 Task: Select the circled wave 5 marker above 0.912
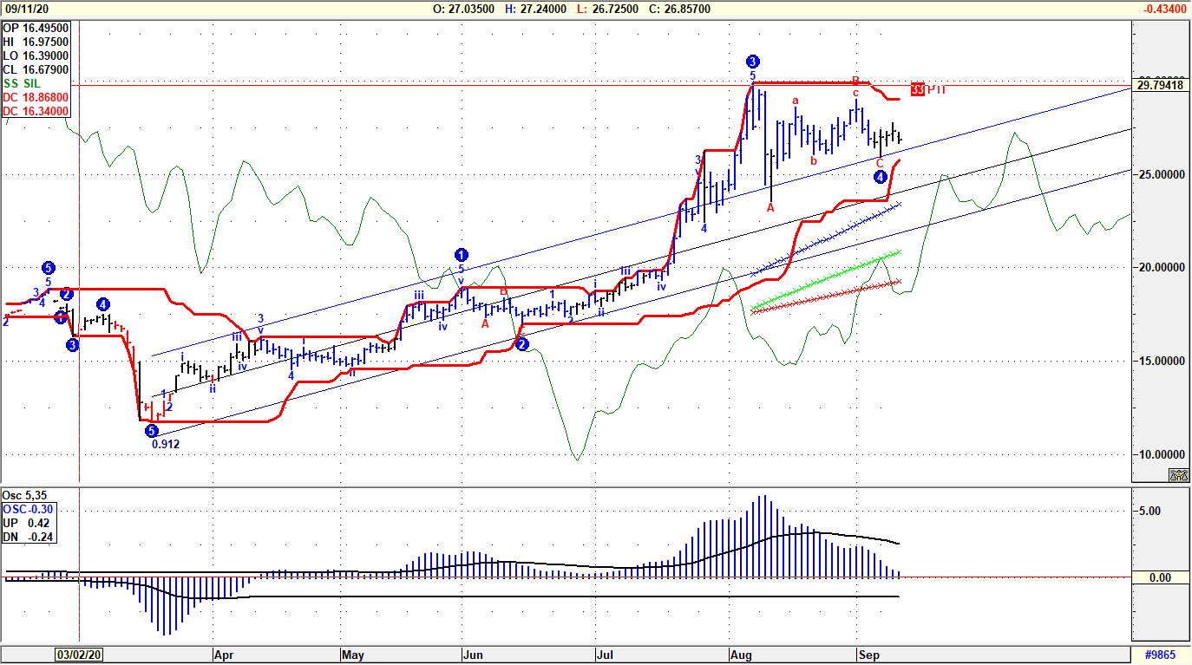tap(152, 430)
